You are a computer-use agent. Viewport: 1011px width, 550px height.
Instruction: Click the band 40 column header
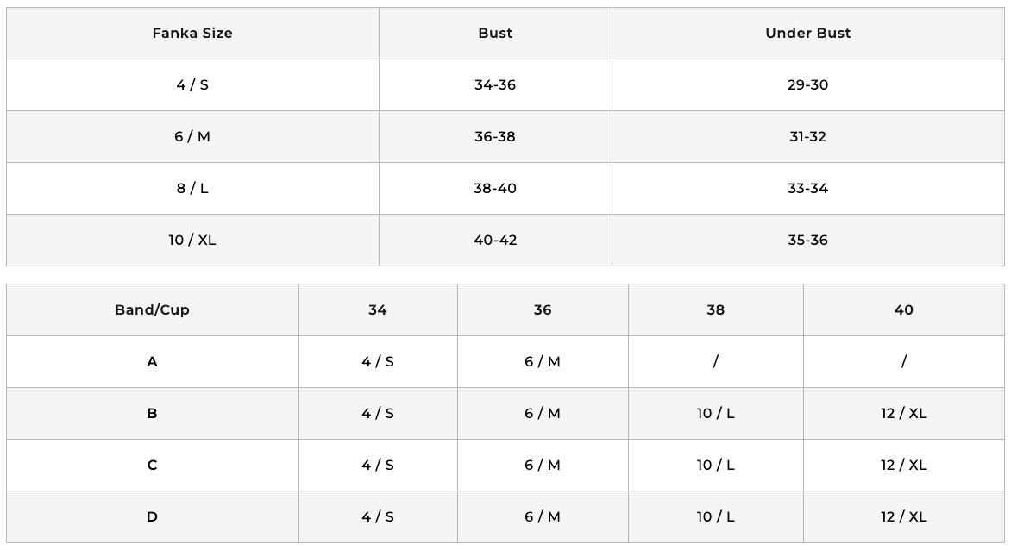903,310
